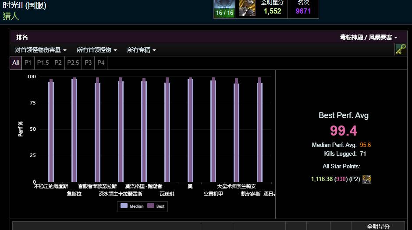Click the 16 / 16 raid progress icon
412x230 pixels.
click(224, 9)
